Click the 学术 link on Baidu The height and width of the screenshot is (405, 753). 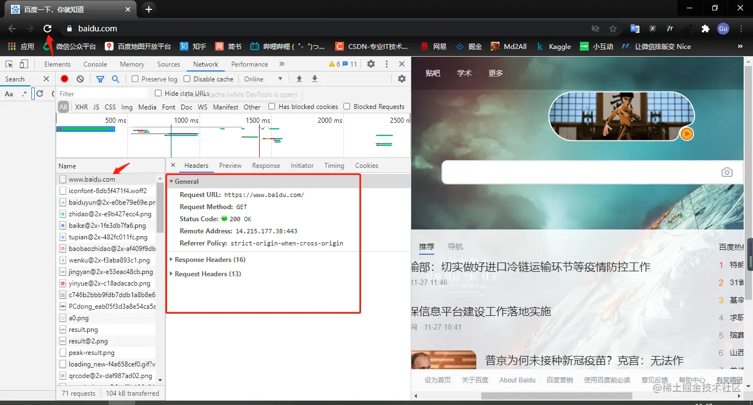coord(464,73)
